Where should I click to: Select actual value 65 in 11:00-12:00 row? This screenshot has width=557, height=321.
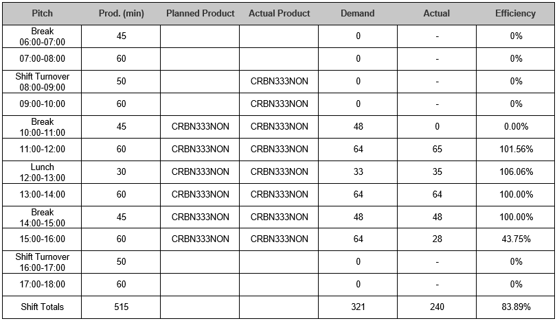coord(437,150)
